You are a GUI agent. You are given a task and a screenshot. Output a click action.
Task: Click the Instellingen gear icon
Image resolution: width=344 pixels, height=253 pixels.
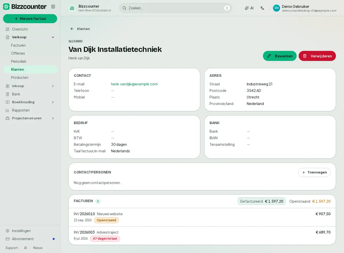click(7, 231)
